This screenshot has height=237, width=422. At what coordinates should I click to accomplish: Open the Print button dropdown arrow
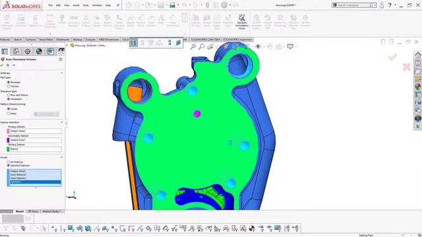point(178,5)
